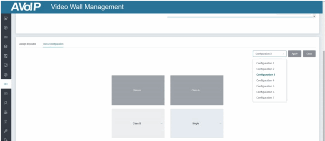Screen dimensions: 325x141
Task: Collapse the Configuration 3 dropdown box
Action: click(270, 54)
